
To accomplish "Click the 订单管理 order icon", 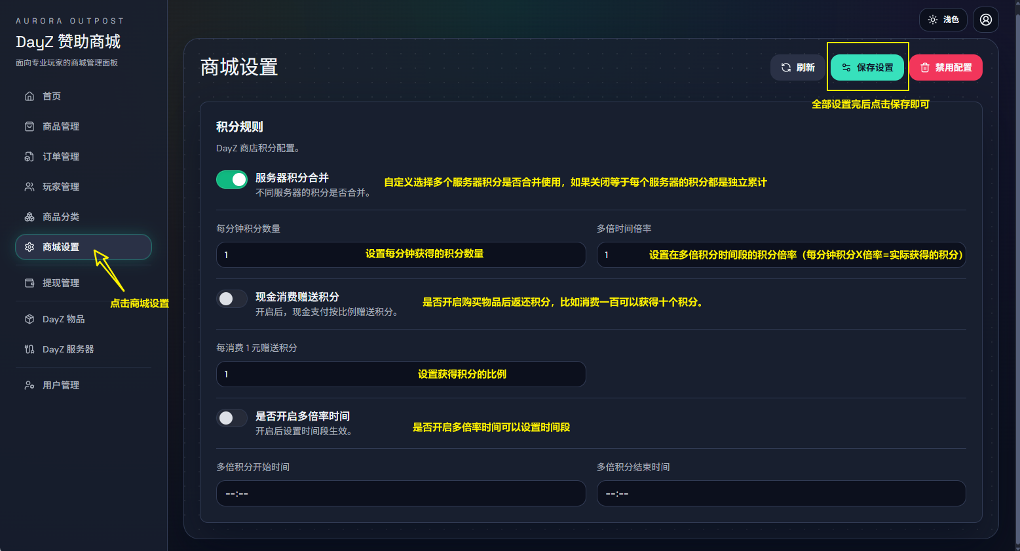I will pos(29,157).
